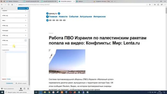Expand the Календарь widget
The width and height of the screenshot is (167, 94).
[x=14, y=31]
